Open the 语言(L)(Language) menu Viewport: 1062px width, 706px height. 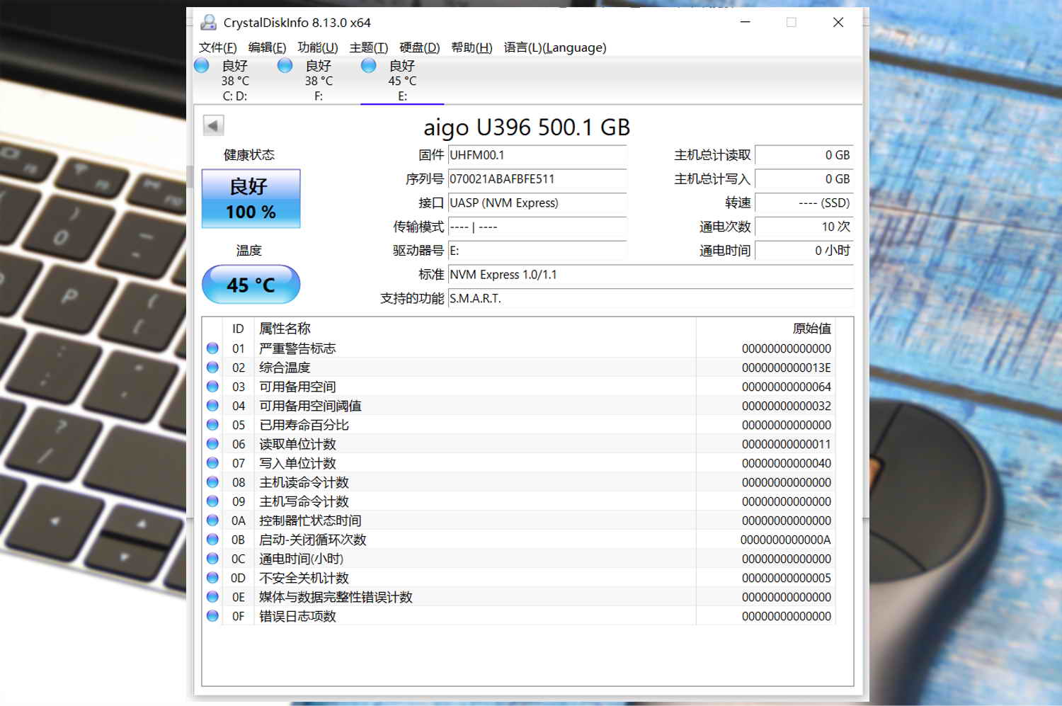coord(555,47)
